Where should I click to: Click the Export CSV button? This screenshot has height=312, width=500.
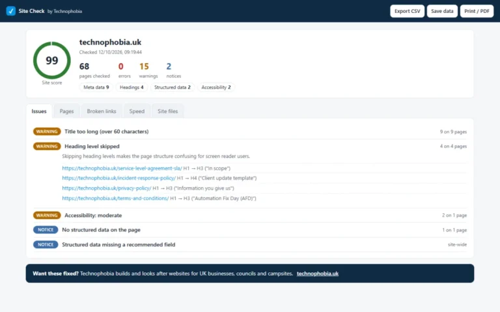(407, 11)
